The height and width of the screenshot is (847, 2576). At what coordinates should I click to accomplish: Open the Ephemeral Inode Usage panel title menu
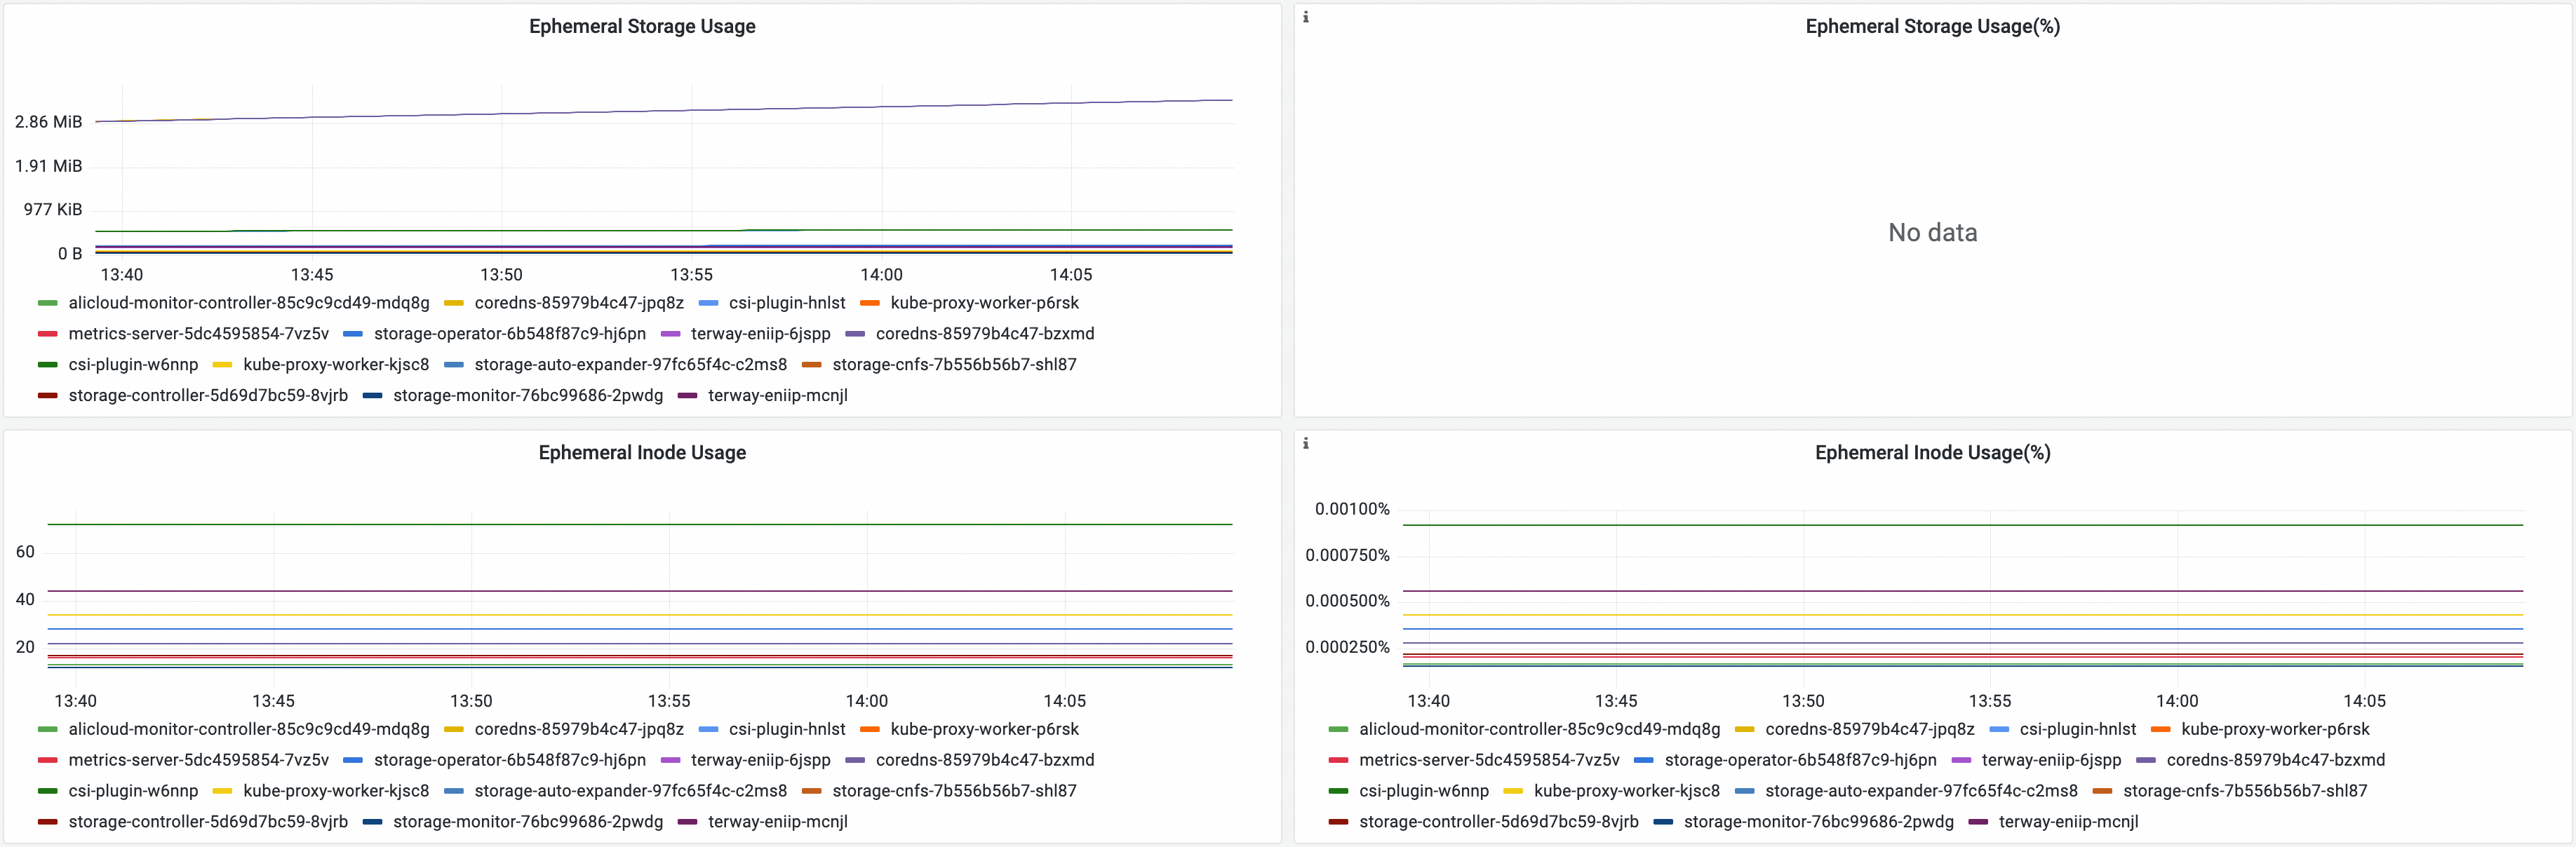click(x=642, y=452)
